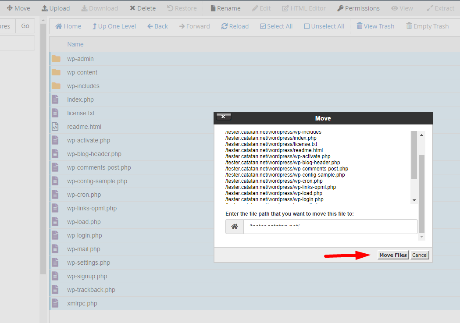This screenshot has width=460, height=323.
Task: Click the Edit toolbar item
Action: click(x=261, y=8)
